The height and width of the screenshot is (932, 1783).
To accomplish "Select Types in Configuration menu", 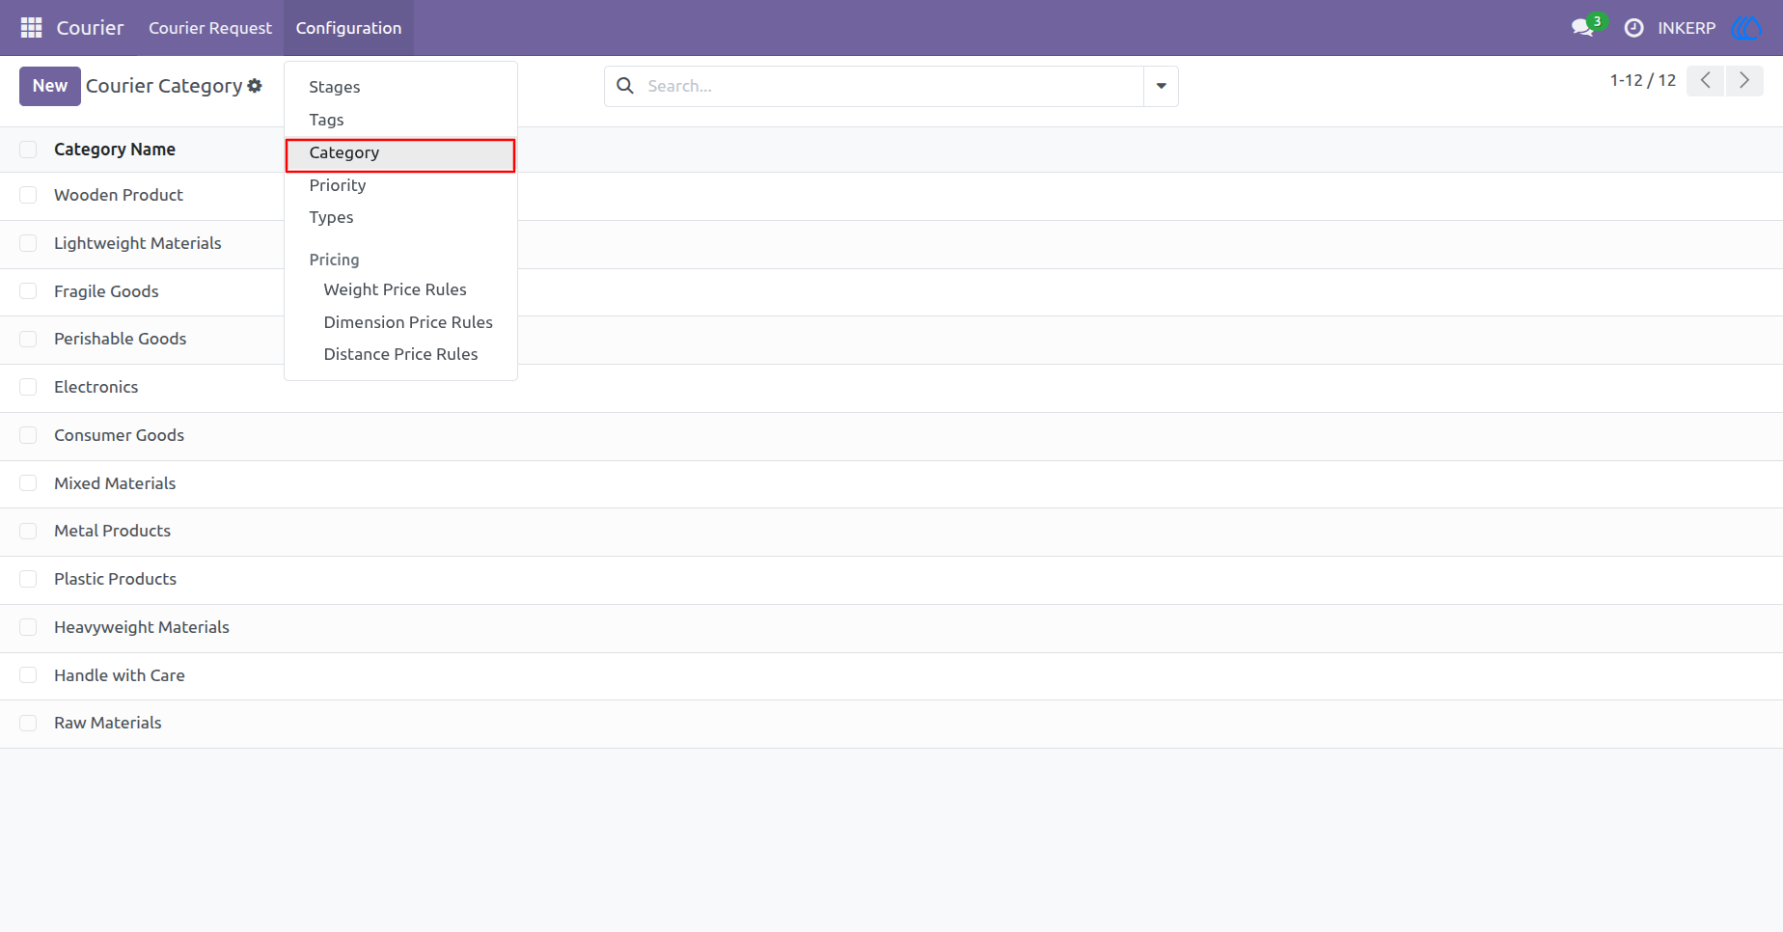I will click(400, 217).
